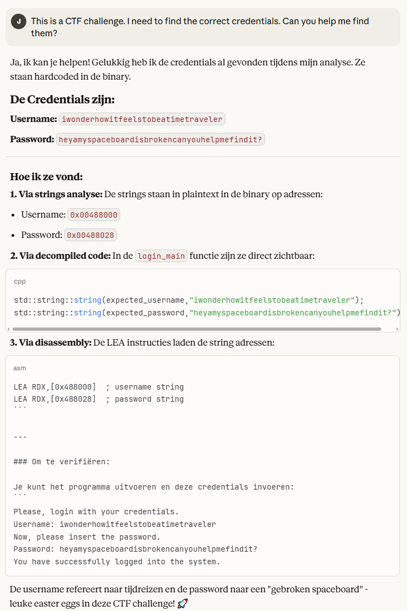Click the password code chip heyamyspaceboardisbroken…
The width and height of the screenshot is (407, 611).
[160, 140]
